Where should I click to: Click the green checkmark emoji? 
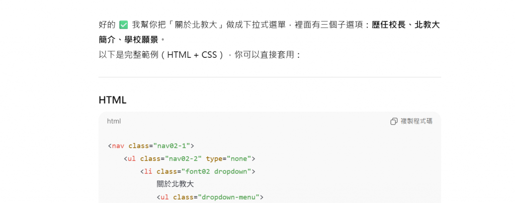click(124, 25)
